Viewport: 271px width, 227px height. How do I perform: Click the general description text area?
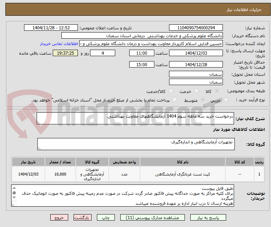pos(135,118)
